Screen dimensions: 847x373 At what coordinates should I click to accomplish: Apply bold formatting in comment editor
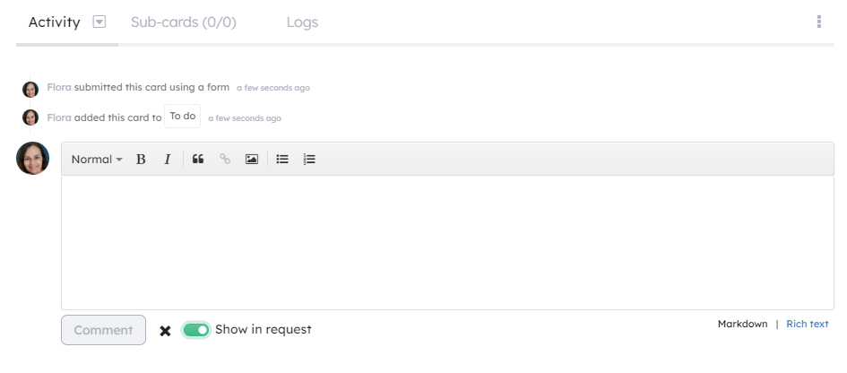141,159
